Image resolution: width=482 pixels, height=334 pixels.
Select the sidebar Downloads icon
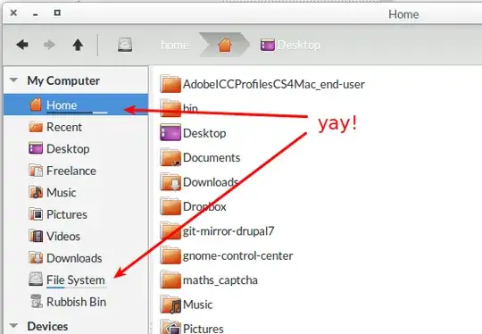click(x=36, y=258)
